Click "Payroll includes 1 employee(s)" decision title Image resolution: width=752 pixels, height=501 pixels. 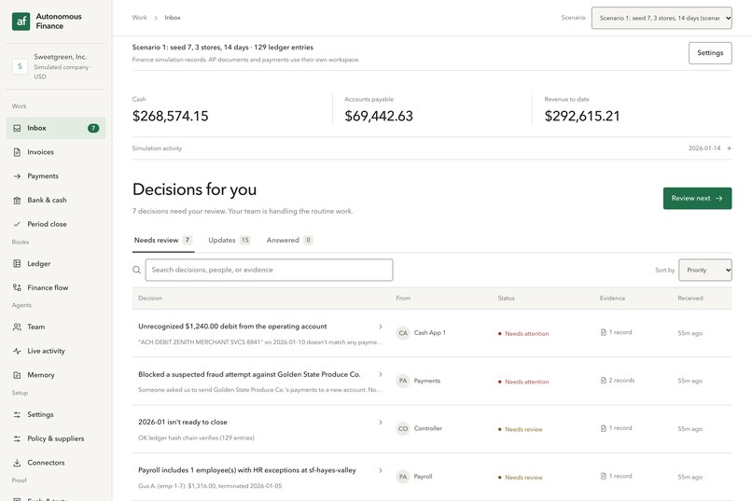[247, 470]
